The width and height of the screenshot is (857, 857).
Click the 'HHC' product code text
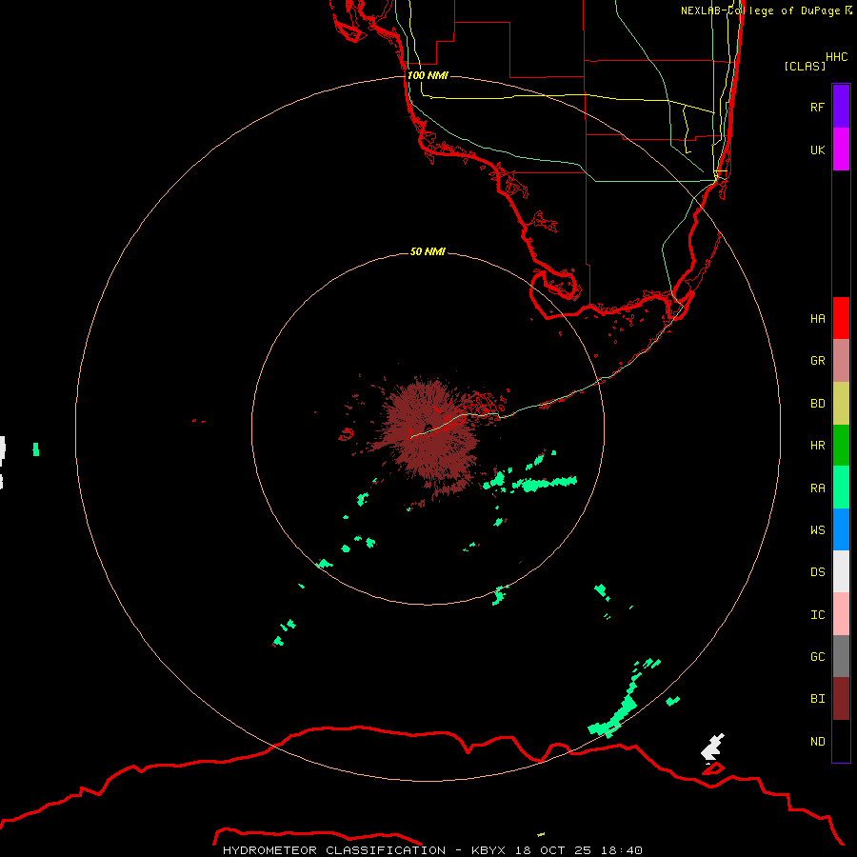[x=836, y=57]
